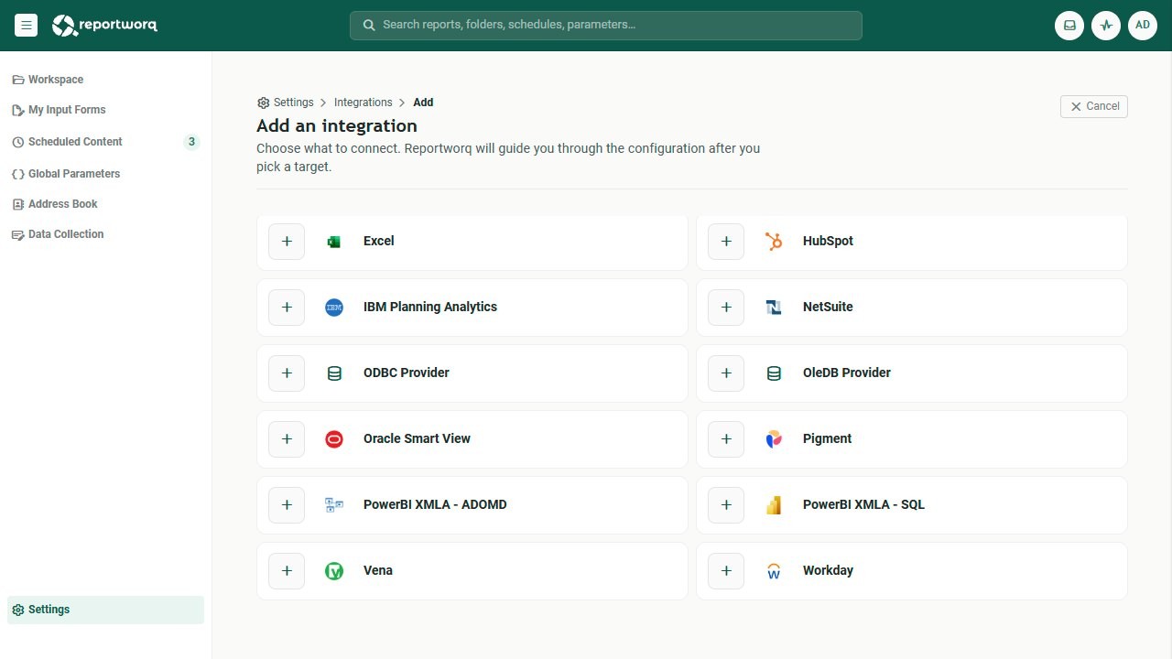Add the Excel integration with plus
Viewport: 1172px width, 659px height.
pos(287,242)
